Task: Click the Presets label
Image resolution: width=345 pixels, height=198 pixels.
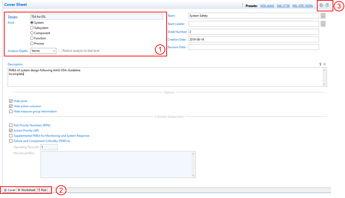Action: coord(252,6)
